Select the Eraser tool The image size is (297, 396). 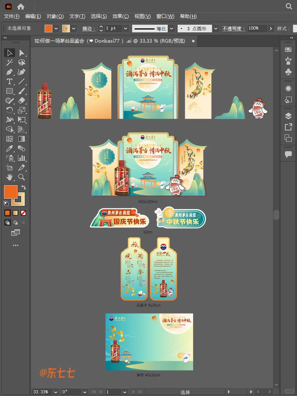[x=21, y=101]
